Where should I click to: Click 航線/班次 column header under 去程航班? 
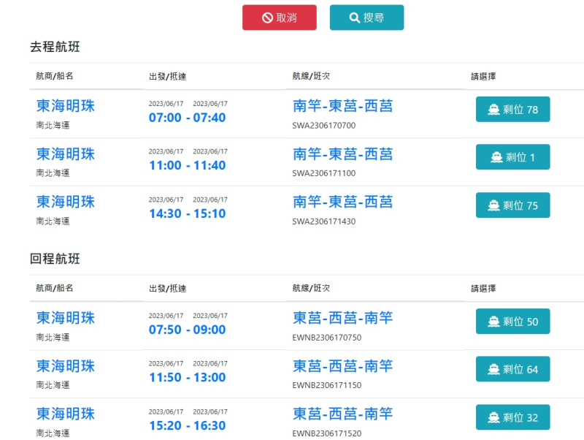[x=315, y=76]
